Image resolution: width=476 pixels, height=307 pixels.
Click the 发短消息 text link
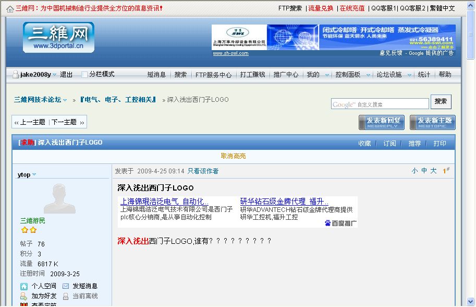pos(85,286)
